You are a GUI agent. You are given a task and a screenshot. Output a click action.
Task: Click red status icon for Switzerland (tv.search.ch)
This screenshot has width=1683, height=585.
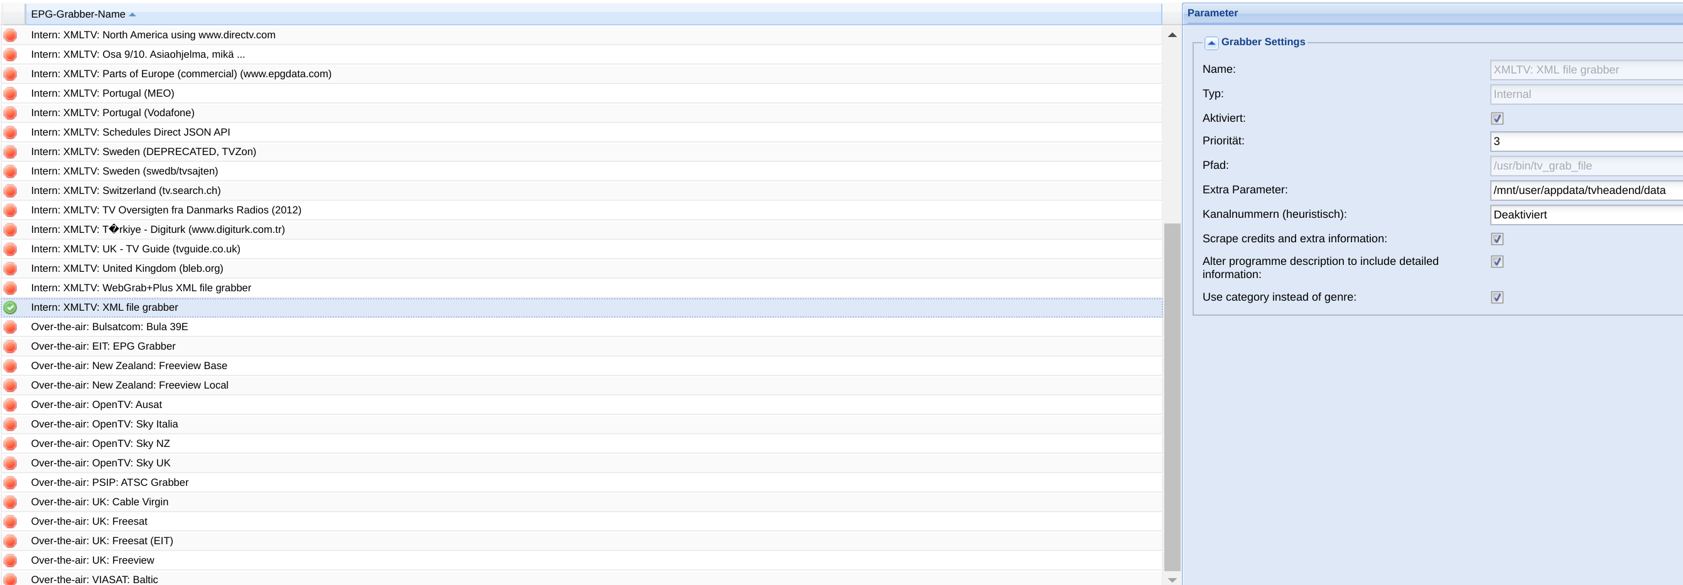point(11,191)
